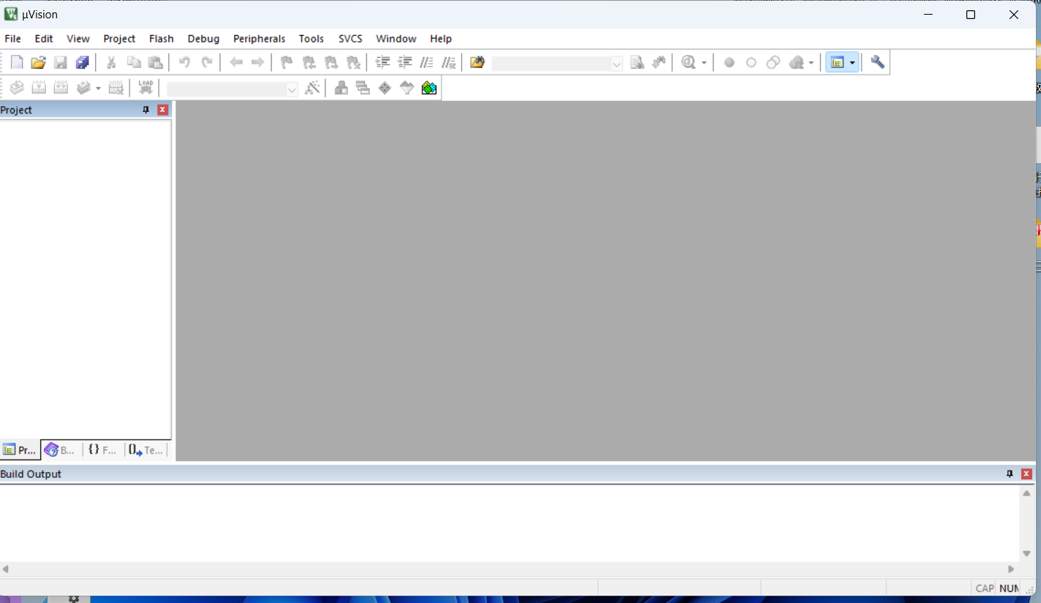Toggle the Project window toolbar button
1041x603 pixels.
pyautogui.click(x=837, y=63)
